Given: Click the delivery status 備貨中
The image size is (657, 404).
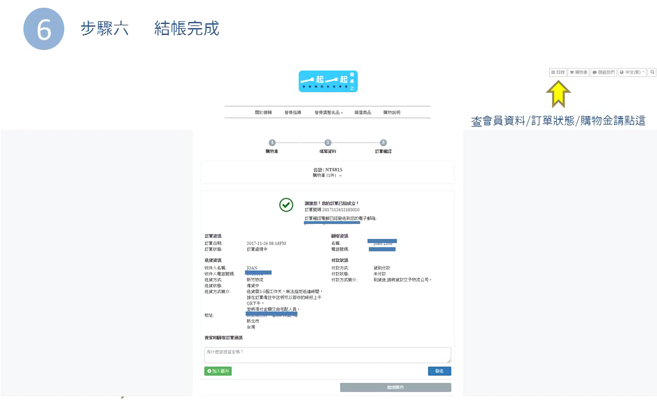Looking at the screenshot, I should click(253, 285).
